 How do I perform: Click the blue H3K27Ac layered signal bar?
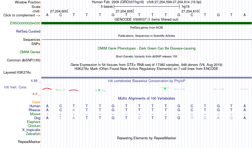click(x=146, y=78)
